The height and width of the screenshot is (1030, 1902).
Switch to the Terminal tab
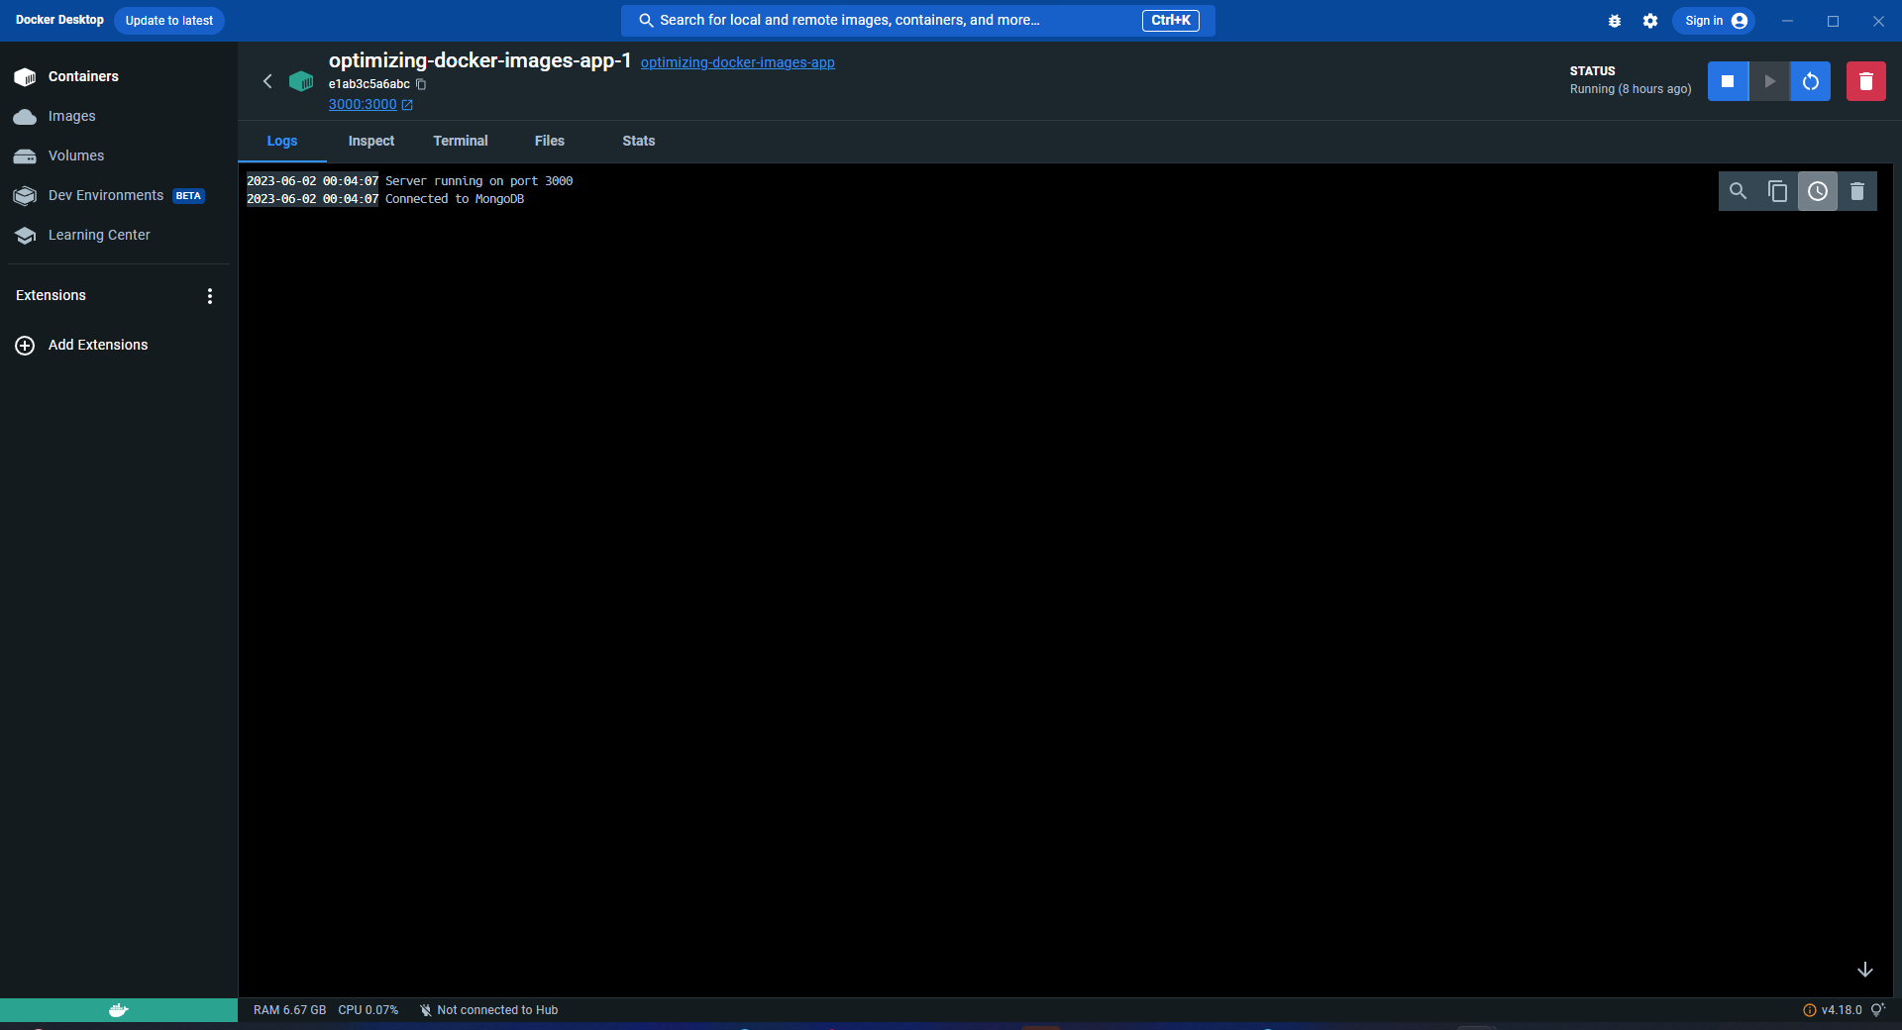461,142
